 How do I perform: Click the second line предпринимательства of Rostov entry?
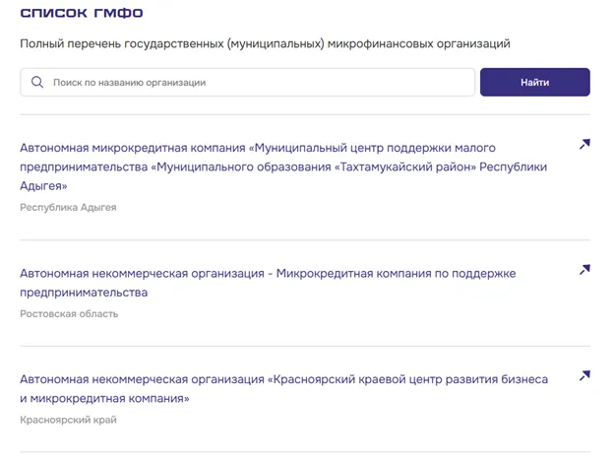point(84,293)
